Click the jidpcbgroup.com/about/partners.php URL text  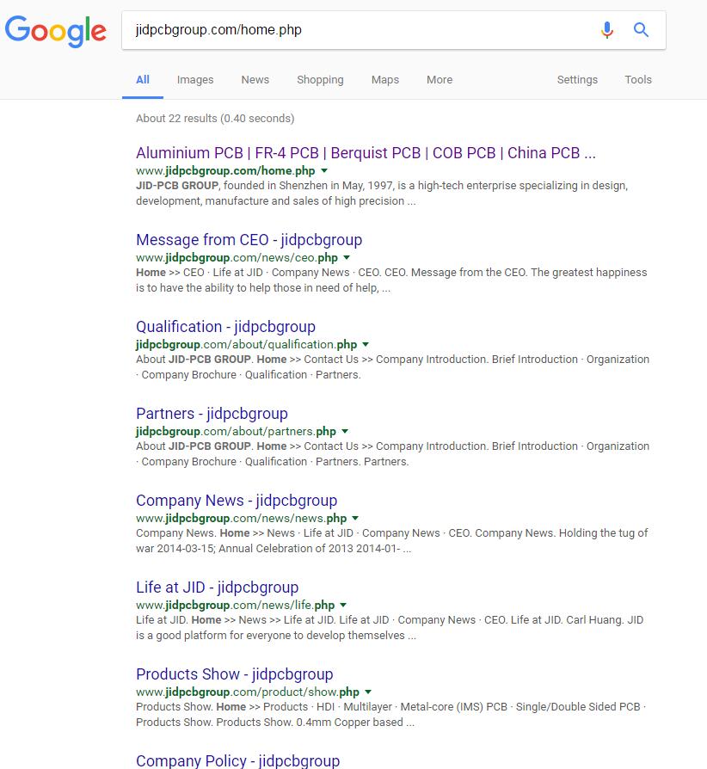[236, 431]
